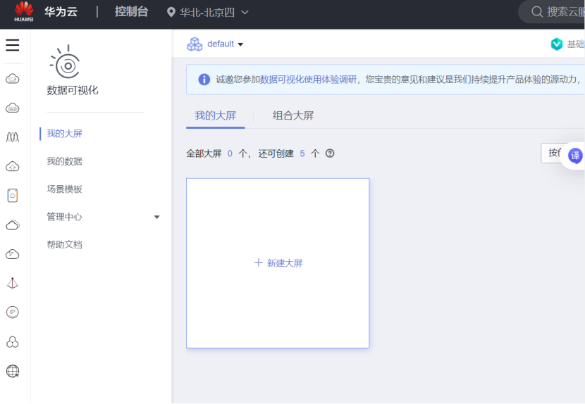The height and width of the screenshot is (404, 585).
Task: Expand the 管理中心 menu arrow
Action: [156, 217]
